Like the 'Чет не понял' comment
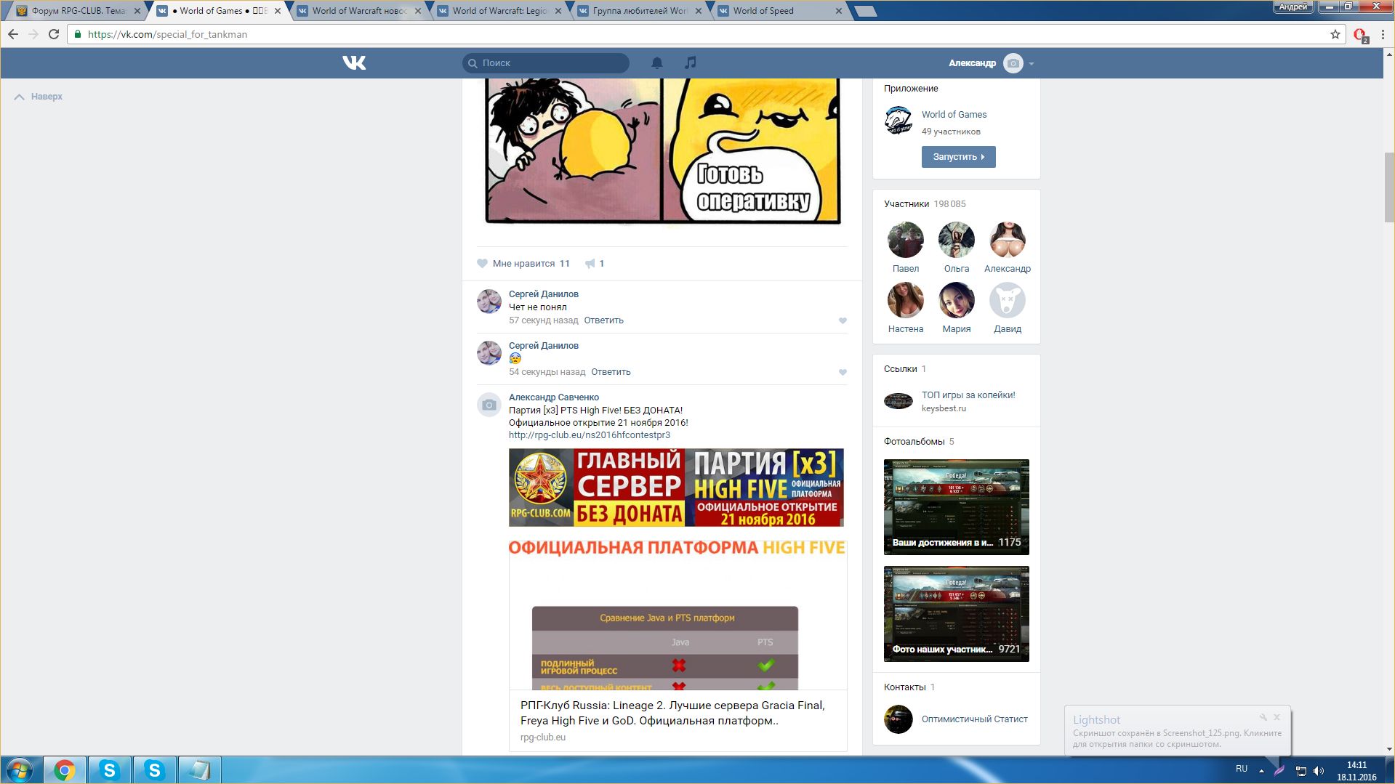1395x784 pixels. tap(843, 320)
